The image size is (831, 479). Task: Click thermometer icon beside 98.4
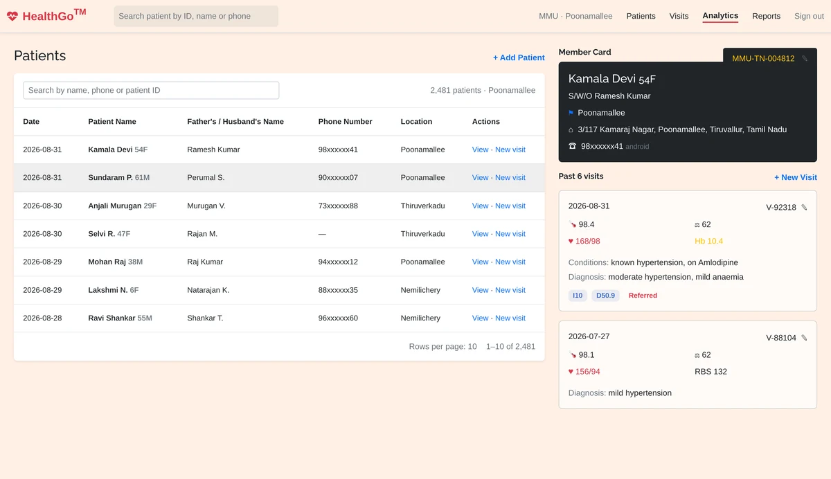pos(573,224)
